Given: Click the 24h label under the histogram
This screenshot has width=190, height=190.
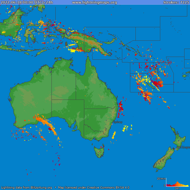Looking at the screenshot, I should 177,188.
